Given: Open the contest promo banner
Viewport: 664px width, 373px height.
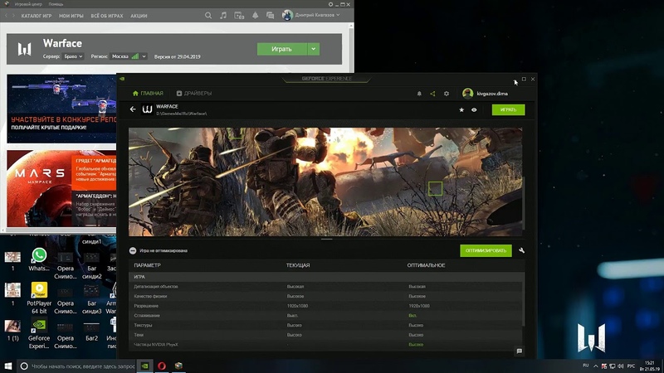Looking at the screenshot, I should coord(61,109).
